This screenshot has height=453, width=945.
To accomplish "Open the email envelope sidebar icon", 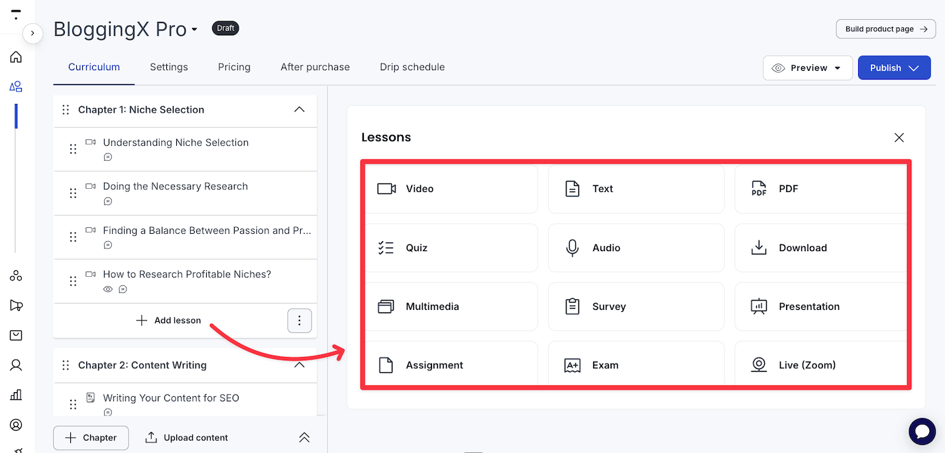I will tap(16, 335).
